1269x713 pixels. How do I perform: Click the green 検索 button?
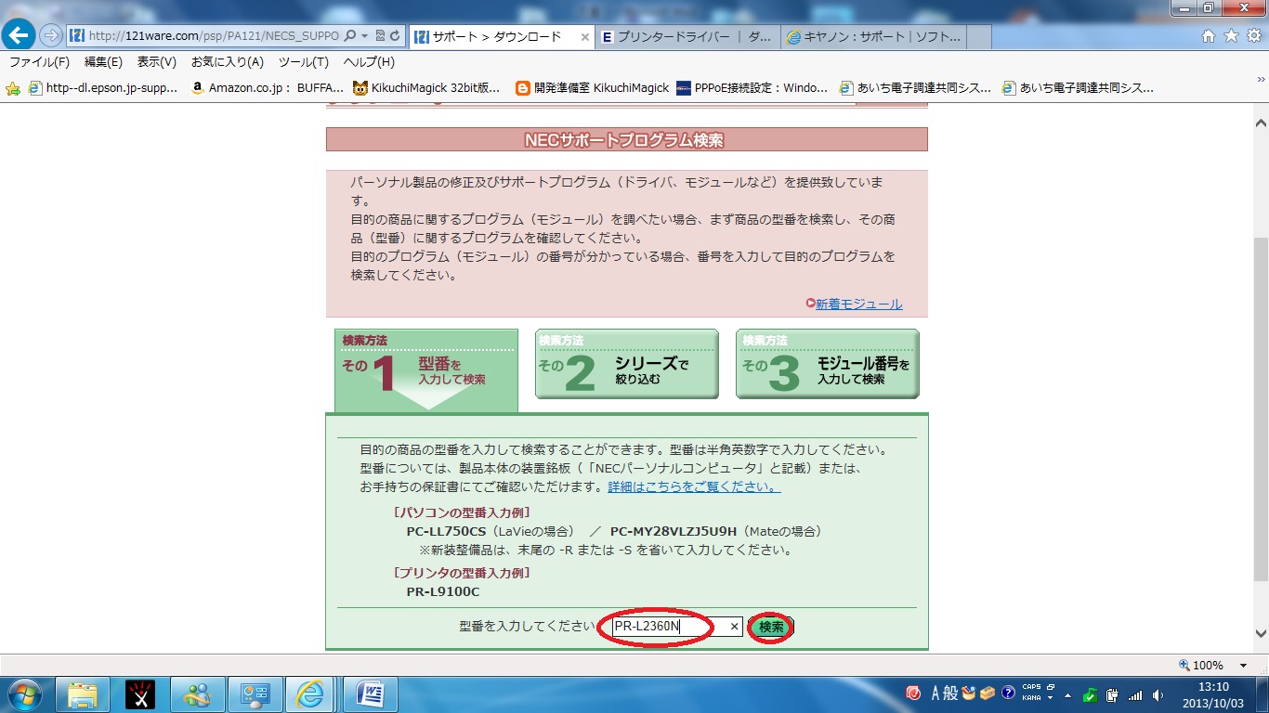[x=771, y=627]
